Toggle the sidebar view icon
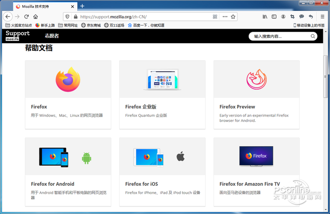The image size is (330, 214). (x=274, y=16)
